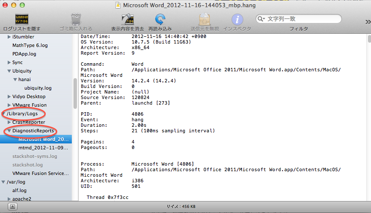Select the Microsoft Word_20... report
The height and width of the screenshot is (213, 371).
pyautogui.click(x=36, y=139)
